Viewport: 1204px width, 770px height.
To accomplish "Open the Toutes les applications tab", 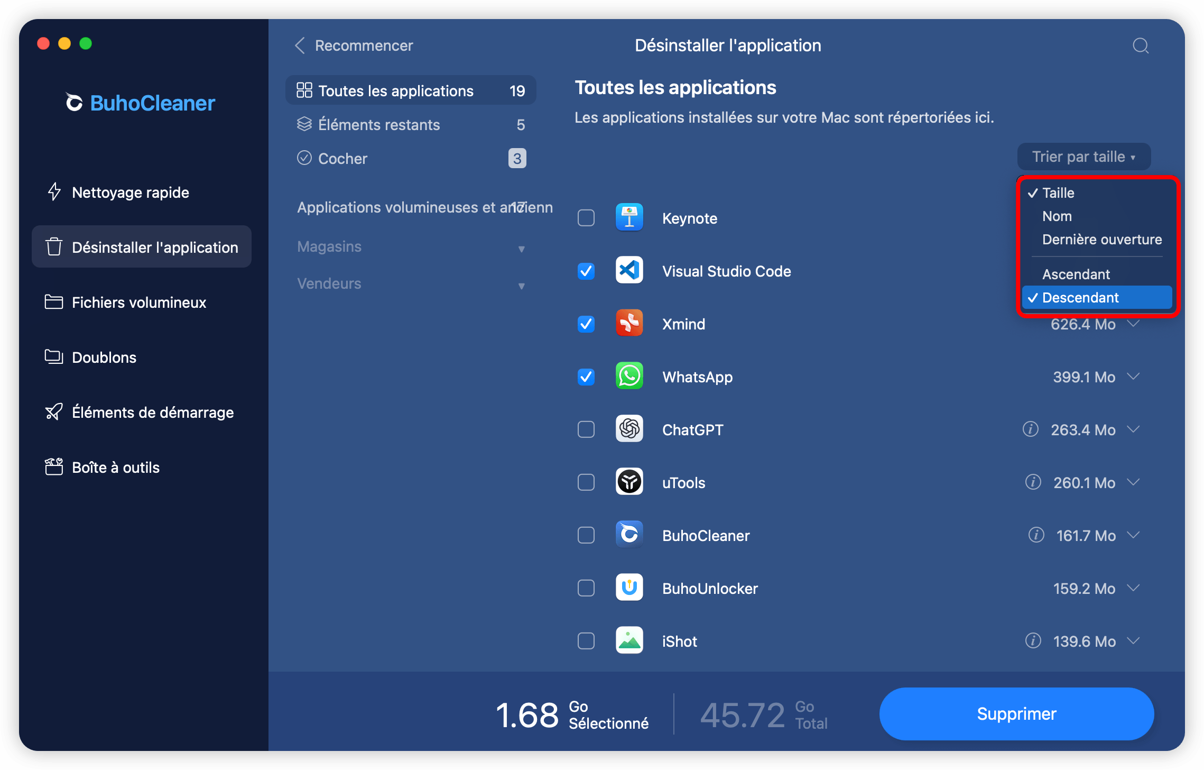I will point(411,90).
